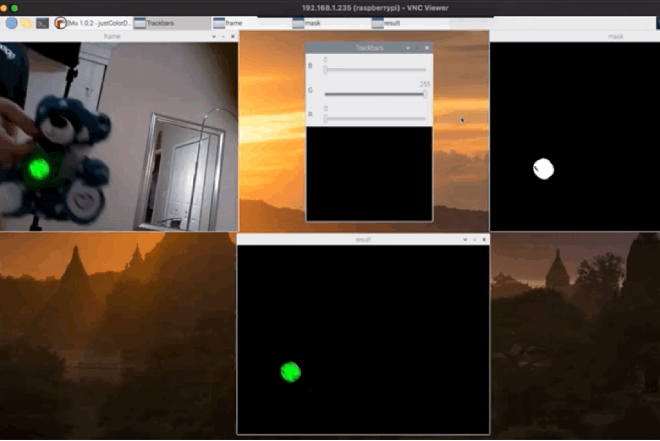Minimize the Trackbars window using down arrow
This screenshot has width=660, height=441.
pyautogui.click(x=408, y=48)
